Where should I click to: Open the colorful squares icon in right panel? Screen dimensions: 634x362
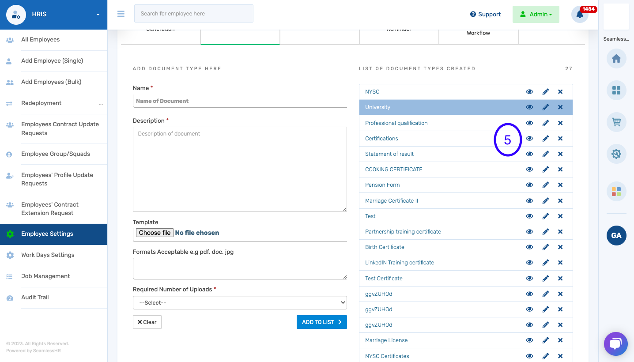tap(616, 192)
